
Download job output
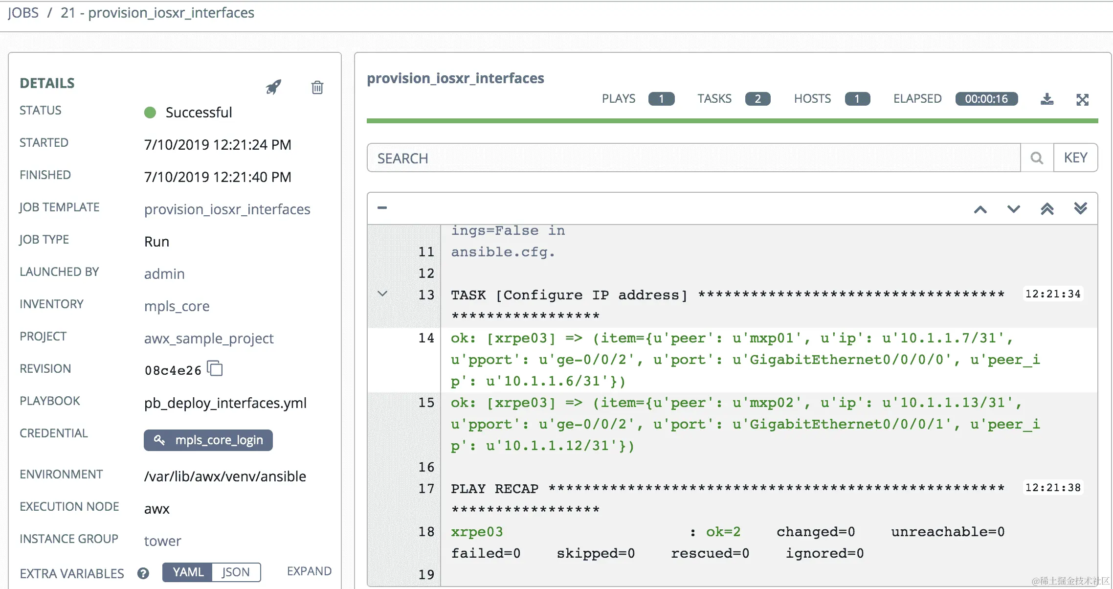click(1046, 99)
